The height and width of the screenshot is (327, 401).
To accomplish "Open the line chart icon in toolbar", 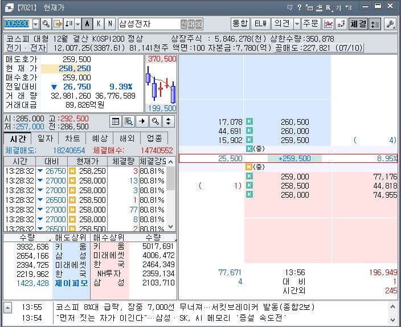I will pyautogui.click(x=328, y=24).
